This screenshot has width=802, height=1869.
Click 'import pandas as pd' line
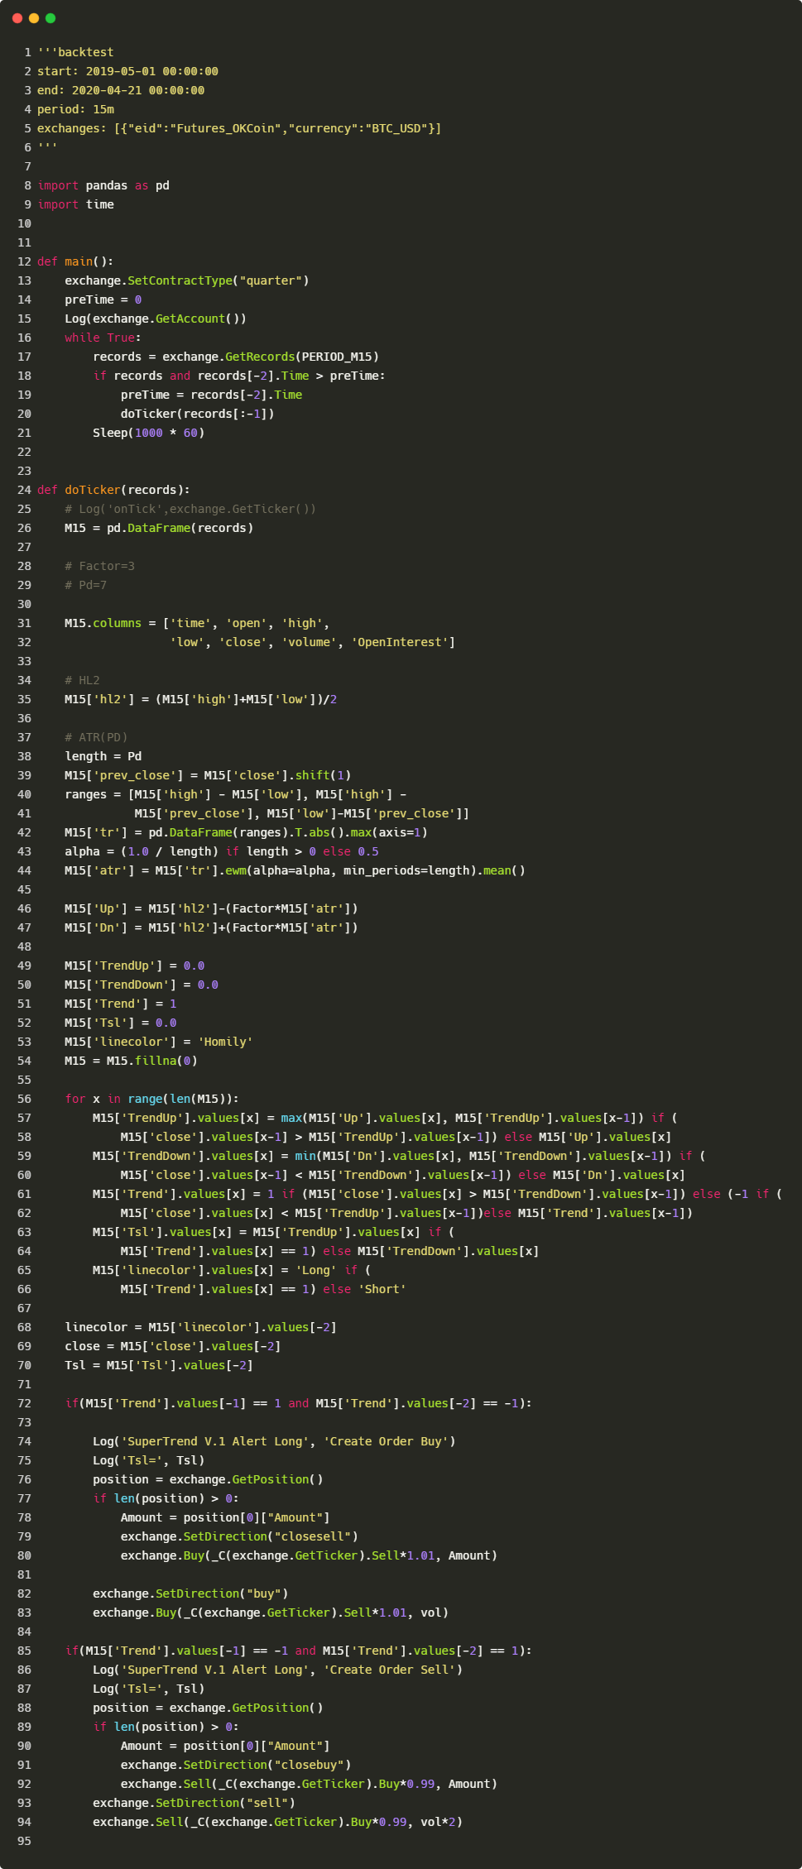[103, 185]
